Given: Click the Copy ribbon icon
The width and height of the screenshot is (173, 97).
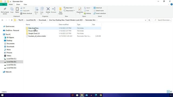Looking at the screenshot, I should tap(12, 10).
